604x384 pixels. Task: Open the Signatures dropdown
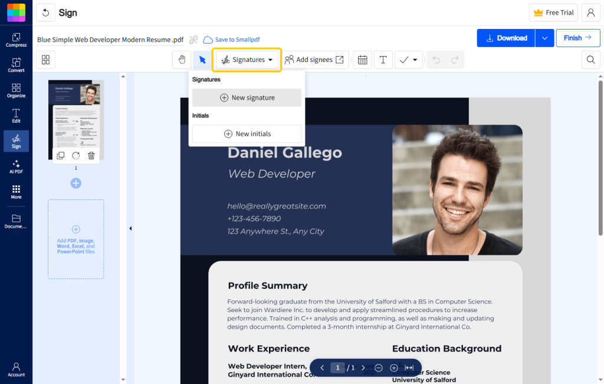247,60
